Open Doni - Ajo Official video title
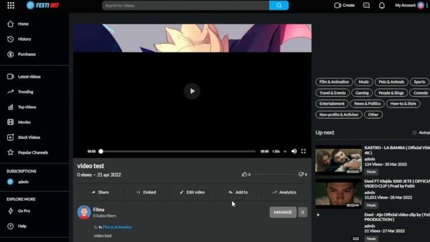Viewport: 430px width, 242px height. point(397,217)
